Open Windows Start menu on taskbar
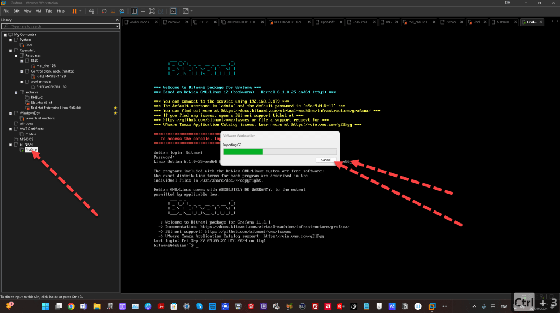560x313 pixels. coord(45,306)
